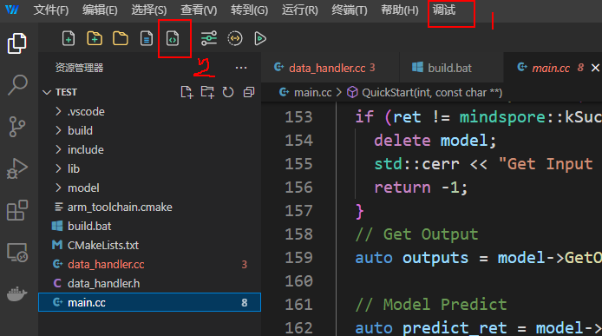Click line number 153 in gutter

[298, 117]
